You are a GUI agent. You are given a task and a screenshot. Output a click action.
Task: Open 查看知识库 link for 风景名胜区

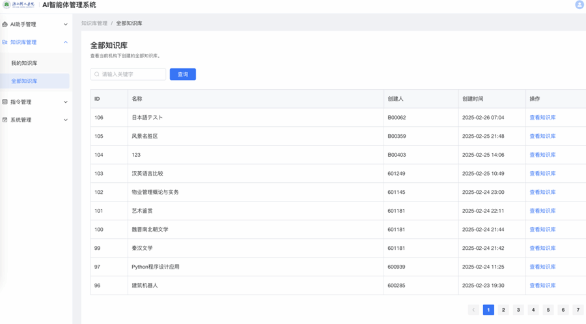542,137
